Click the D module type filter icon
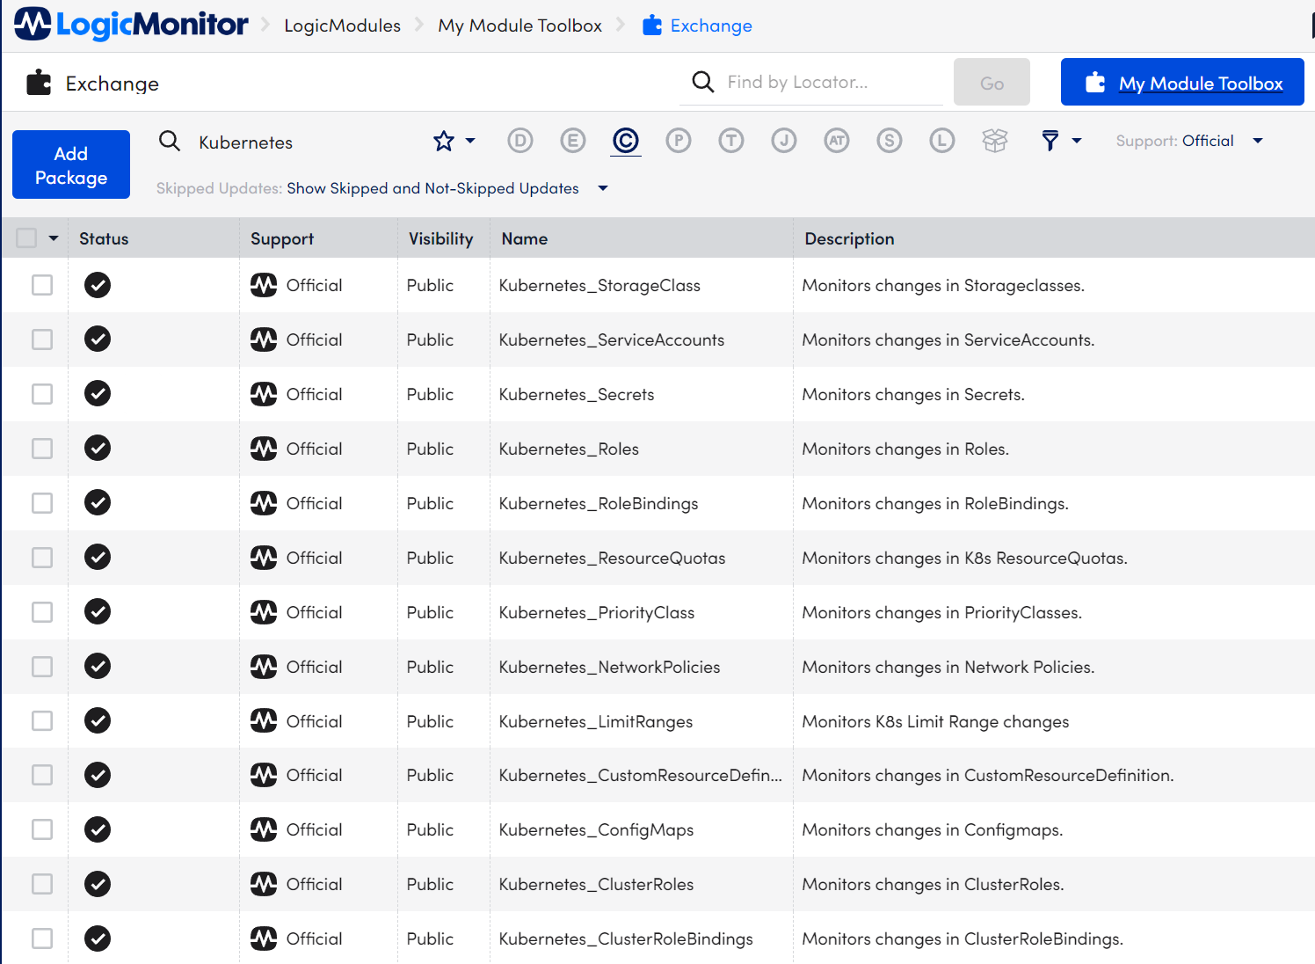 click(x=520, y=141)
